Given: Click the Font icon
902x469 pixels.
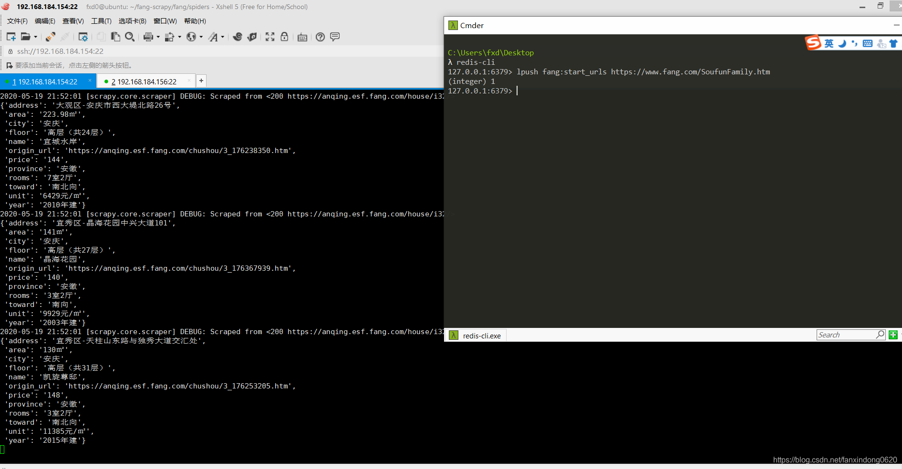Looking at the screenshot, I should pyautogui.click(x=213, y=37).
